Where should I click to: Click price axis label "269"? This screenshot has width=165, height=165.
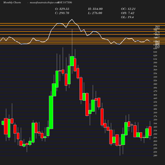pyautogui.click(x=155, y=141)
